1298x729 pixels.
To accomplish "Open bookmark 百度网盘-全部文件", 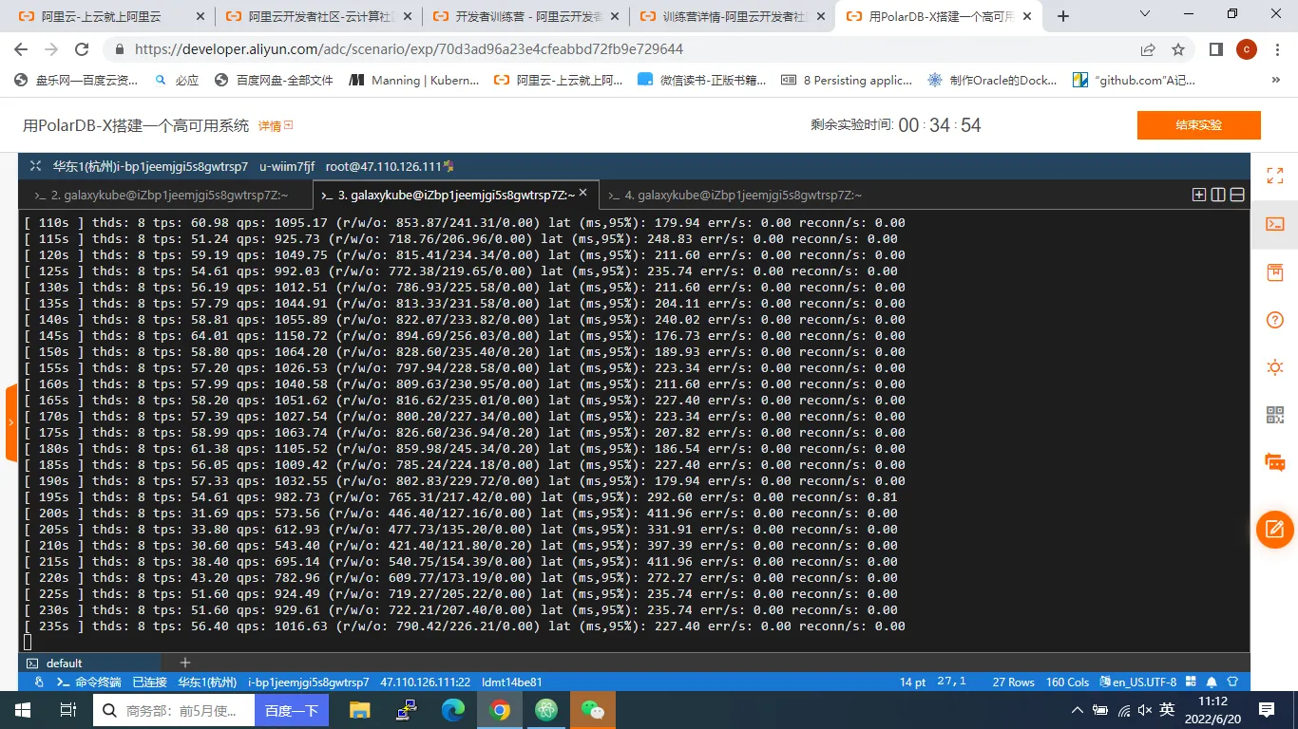I will click(275, 81).
